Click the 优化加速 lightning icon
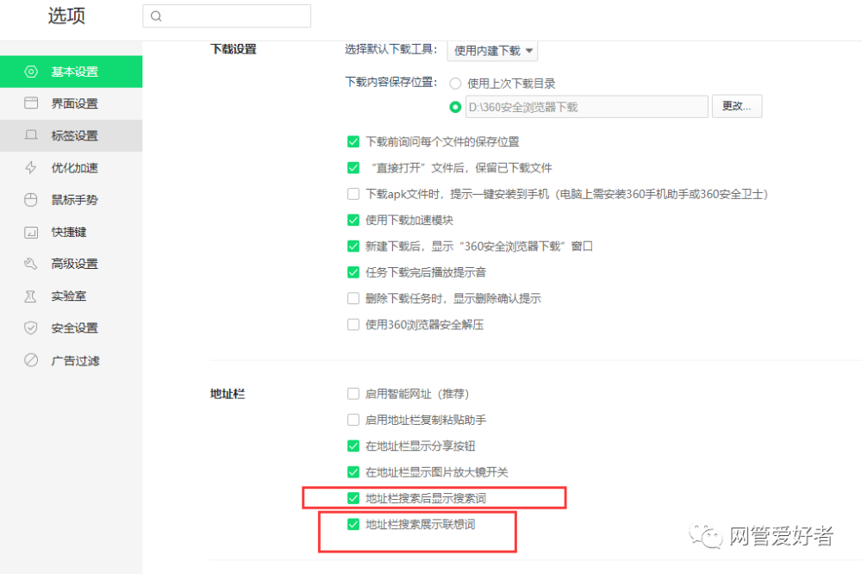 click(31, 168)
